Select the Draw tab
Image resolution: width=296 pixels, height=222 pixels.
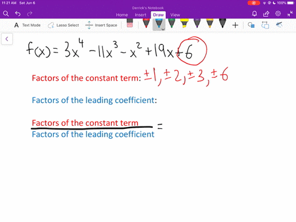click(158, 15)
